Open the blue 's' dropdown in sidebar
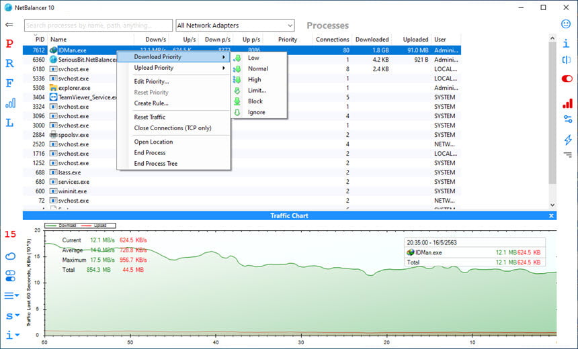Screen dimensions: 578x349 pos(12,316)
